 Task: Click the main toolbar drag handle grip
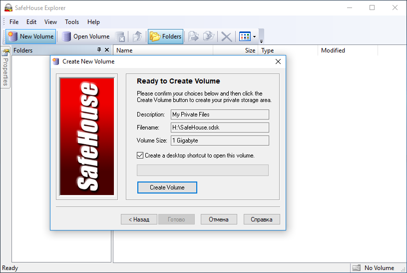pos(4,36)
